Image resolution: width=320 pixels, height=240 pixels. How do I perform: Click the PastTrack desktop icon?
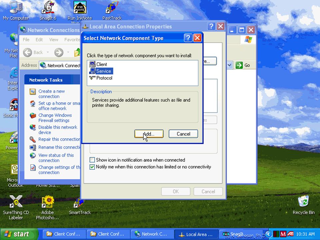click(x=112, y=11)
